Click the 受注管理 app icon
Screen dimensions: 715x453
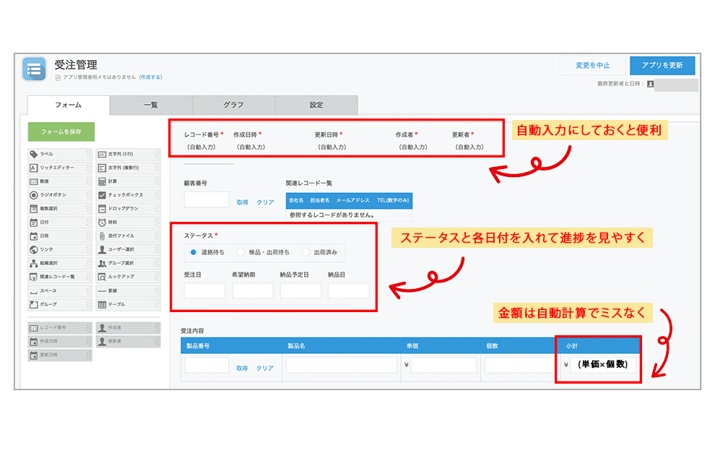[34, 69]
